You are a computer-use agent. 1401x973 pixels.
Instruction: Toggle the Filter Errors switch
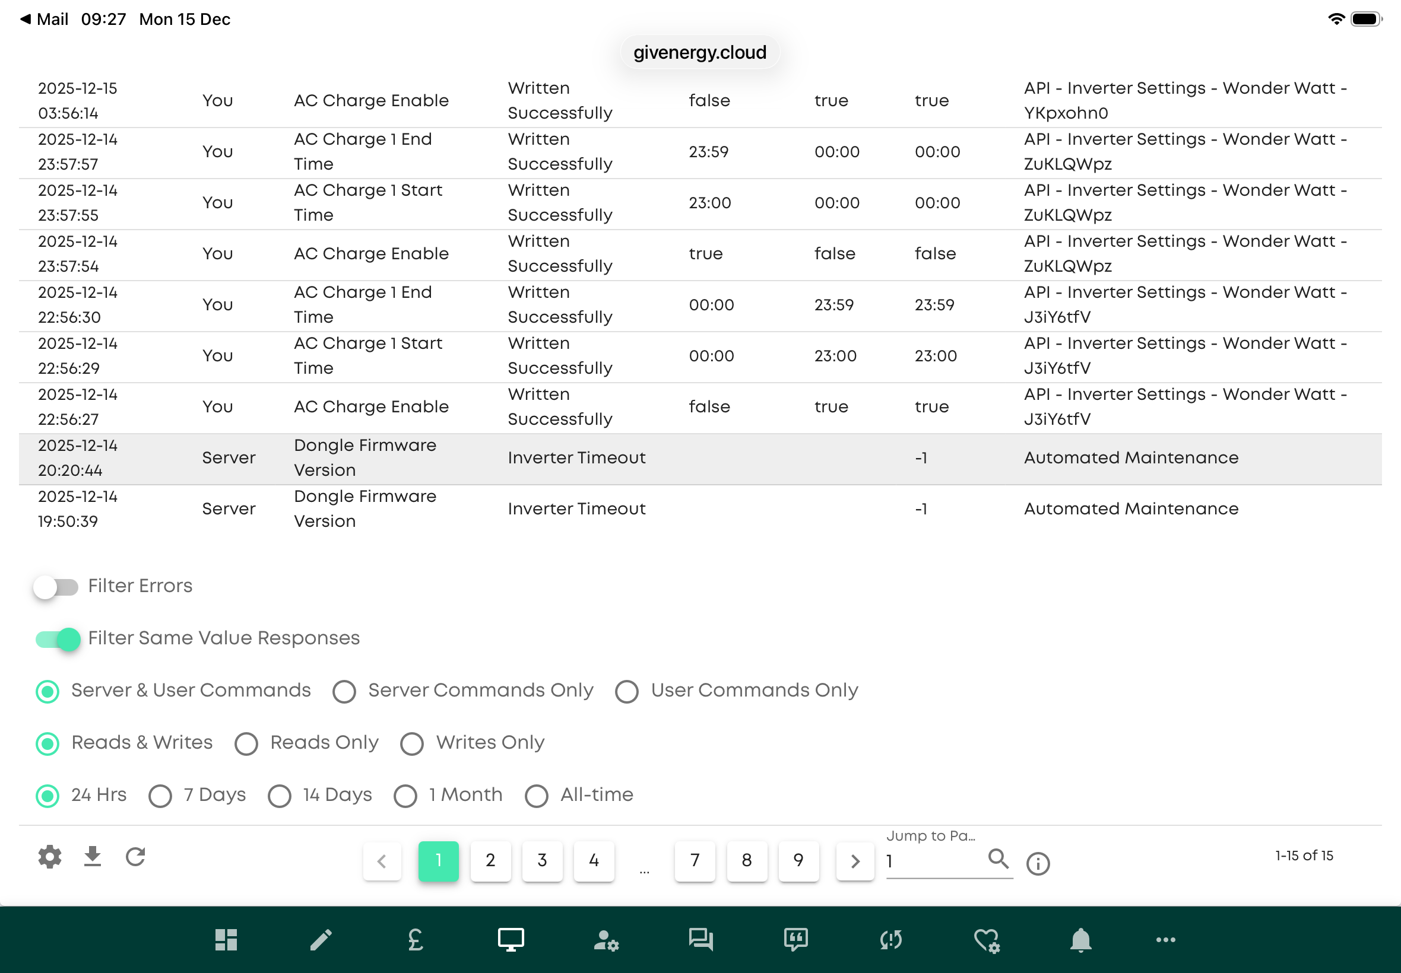pos(56,587)
